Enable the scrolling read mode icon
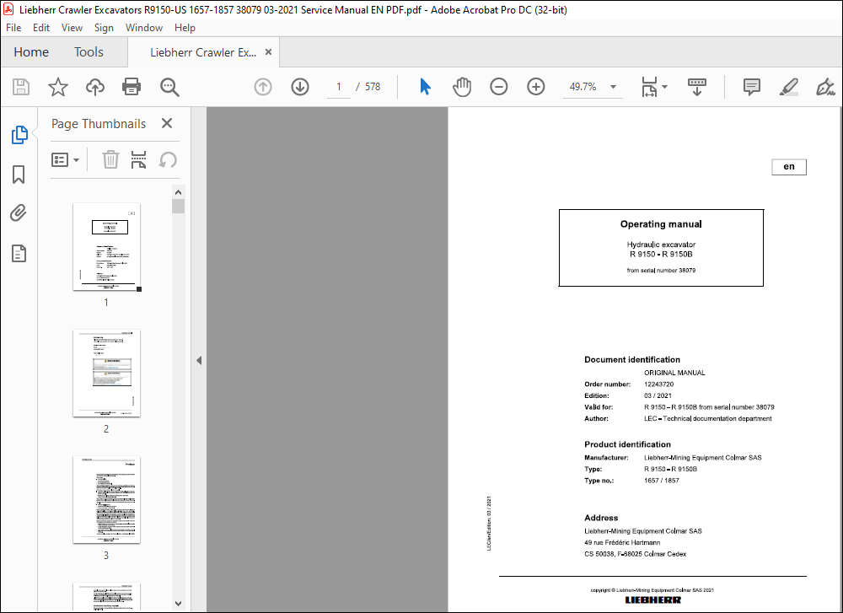 pyautogui.click(x=697, y=87)
